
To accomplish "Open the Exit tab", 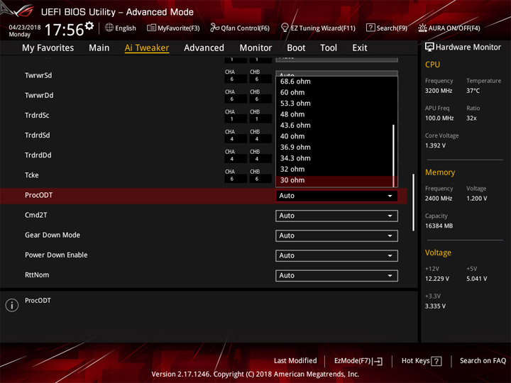I will 360,48.
